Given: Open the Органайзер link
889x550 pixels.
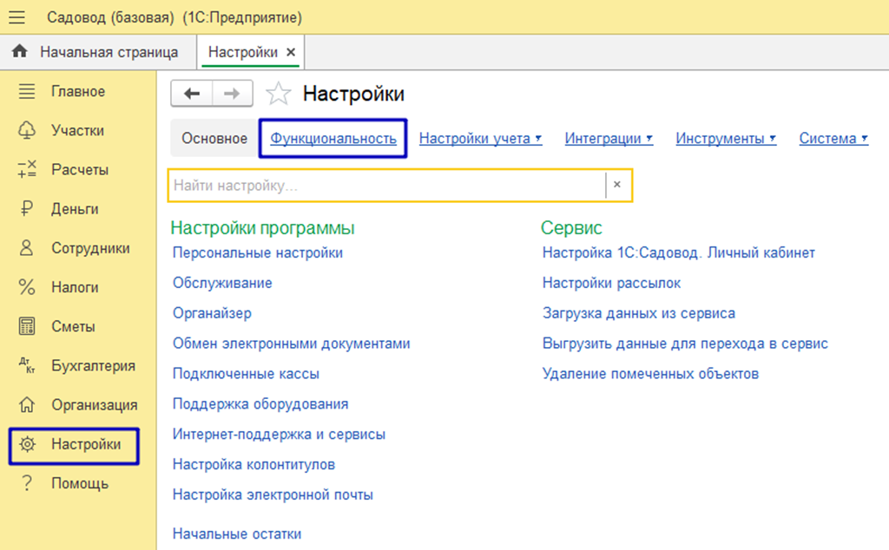Looking at the screenshot, I should pos(212,313).
